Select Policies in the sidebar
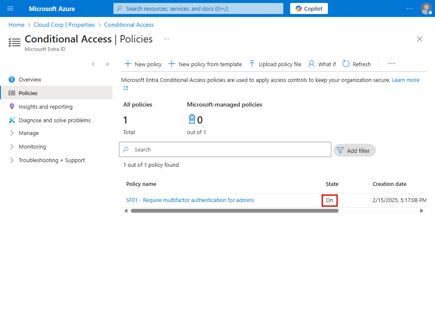 [x=56, y=93]
